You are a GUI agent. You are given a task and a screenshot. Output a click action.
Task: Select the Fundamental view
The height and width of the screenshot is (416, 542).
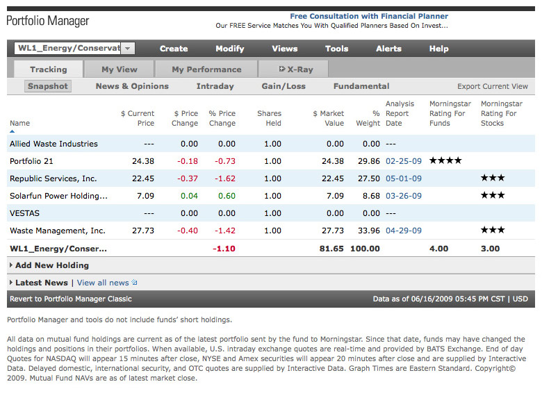[x=361, y=86]
